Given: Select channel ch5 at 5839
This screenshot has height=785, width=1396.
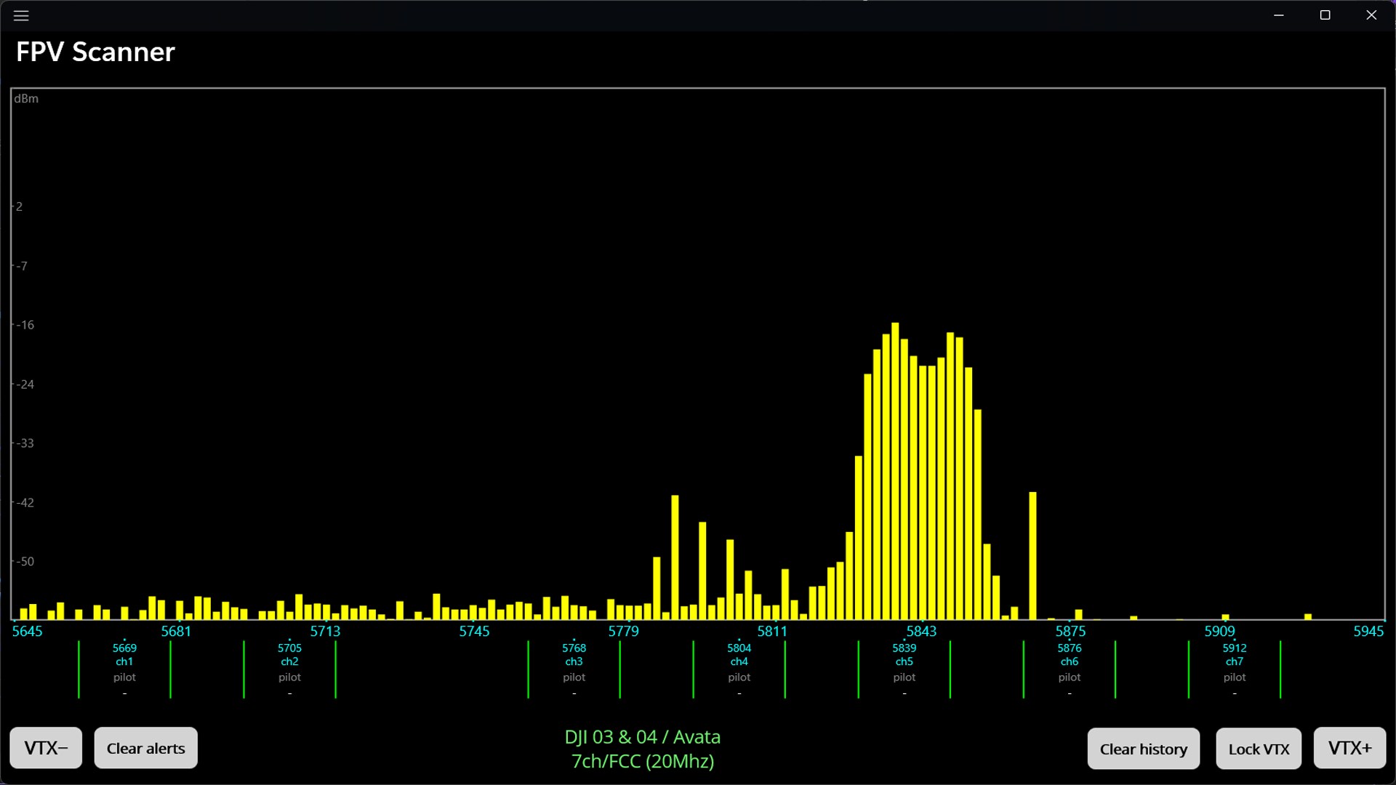Looking at the screenshot, I should 904,661.
